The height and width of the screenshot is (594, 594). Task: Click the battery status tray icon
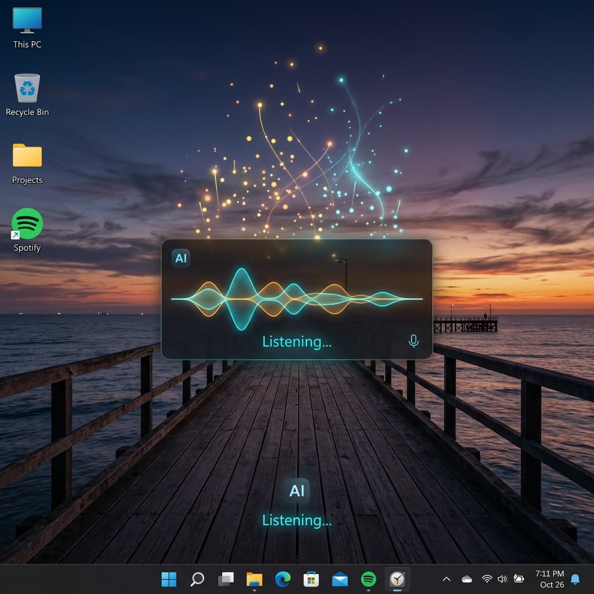(x=519, y=579)
